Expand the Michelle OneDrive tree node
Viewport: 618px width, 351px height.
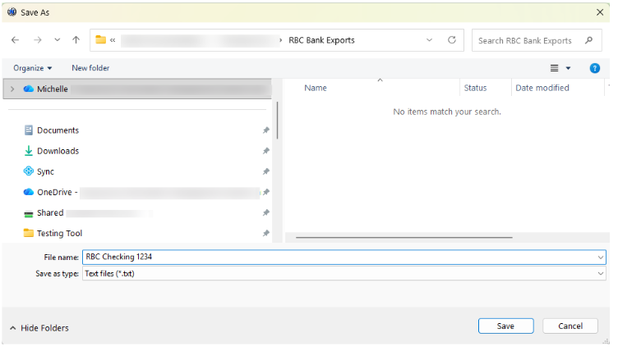pos(12,89)
